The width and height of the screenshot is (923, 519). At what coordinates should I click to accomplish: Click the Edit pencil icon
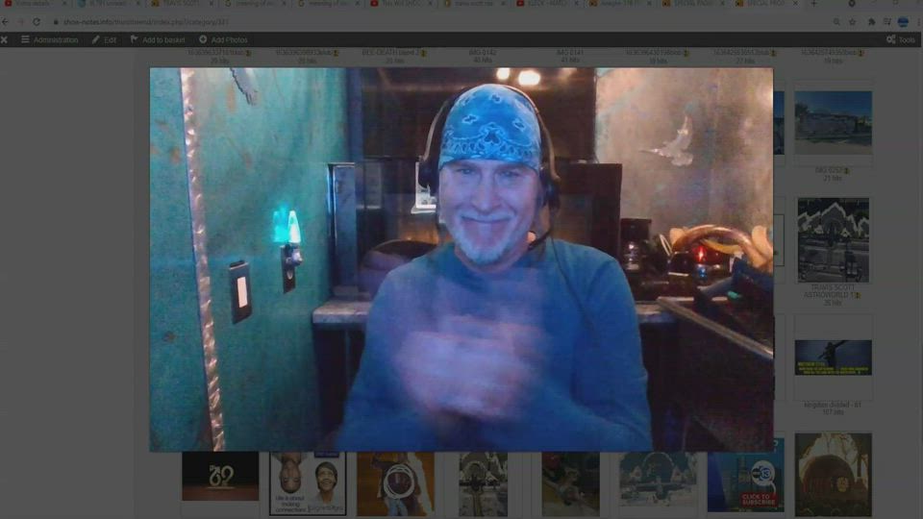(96, 39)
